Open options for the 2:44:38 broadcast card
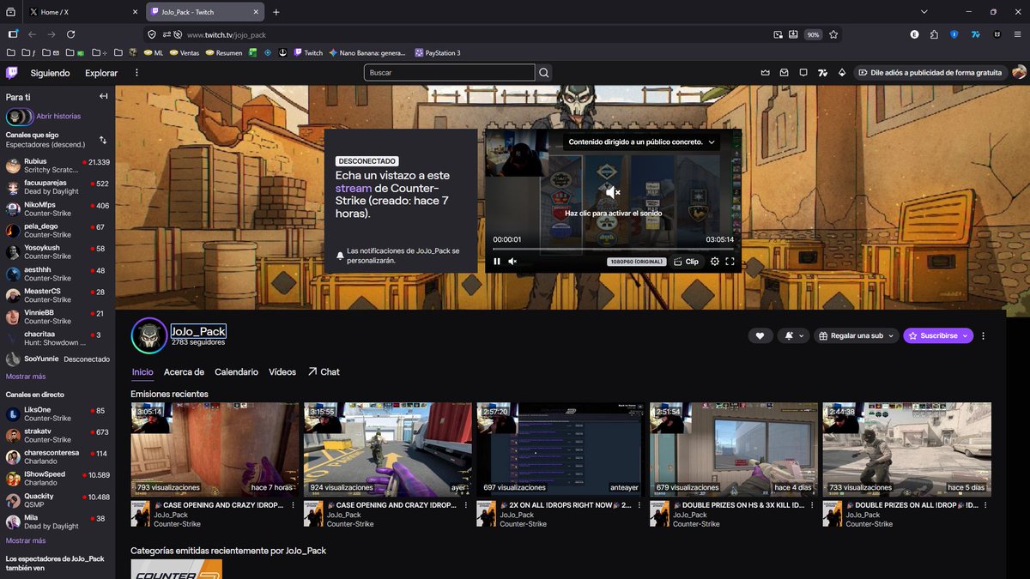This screenshot has height=579, width=1030. [x=985, y=505]
